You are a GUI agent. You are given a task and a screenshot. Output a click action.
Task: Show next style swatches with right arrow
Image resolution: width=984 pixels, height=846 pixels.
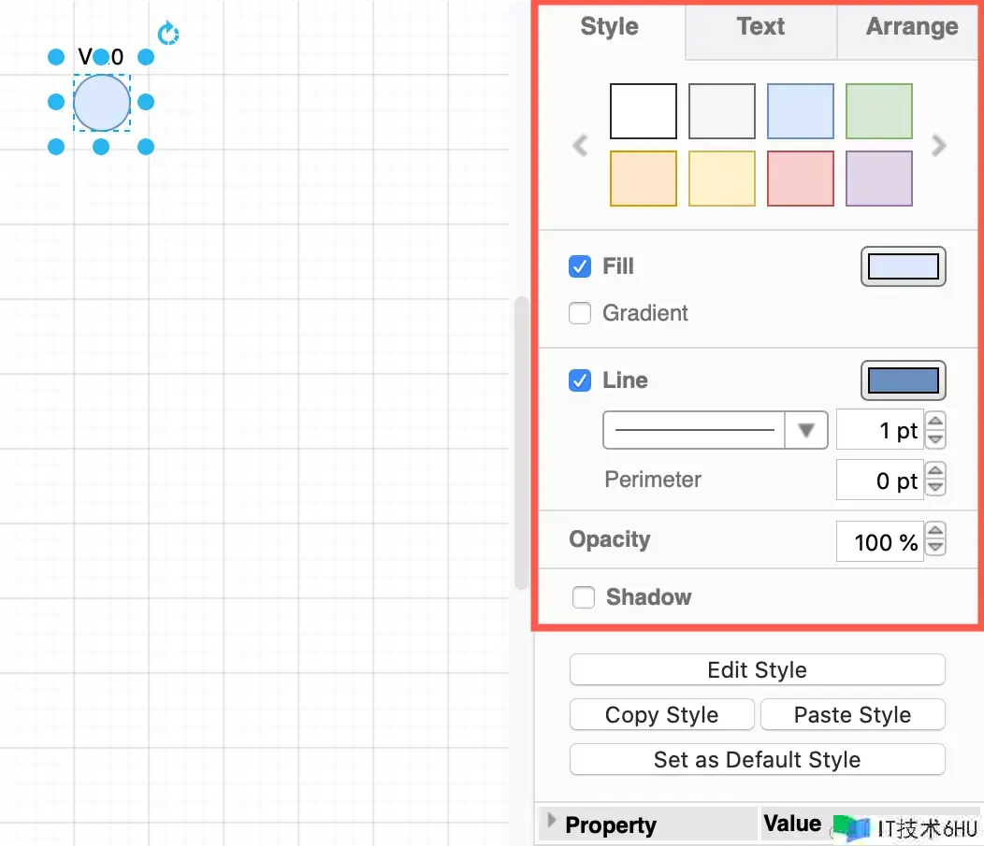(x=939, y=146)
